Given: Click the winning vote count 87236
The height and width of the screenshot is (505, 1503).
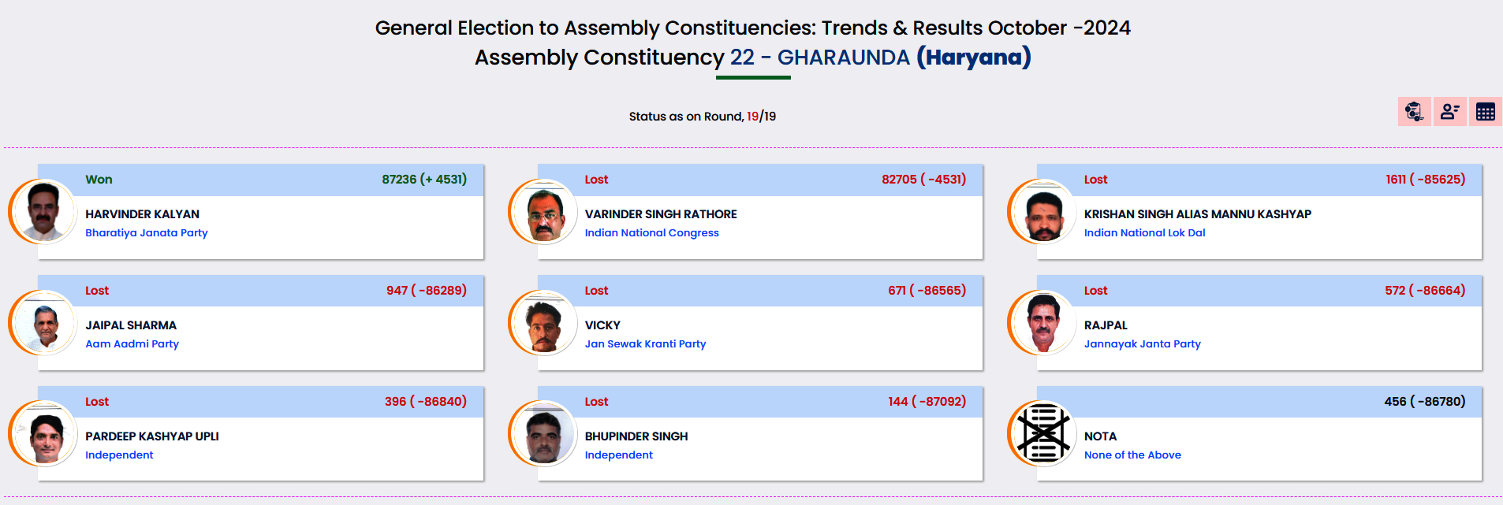Looking at the screenshot, I should (399, 180).
